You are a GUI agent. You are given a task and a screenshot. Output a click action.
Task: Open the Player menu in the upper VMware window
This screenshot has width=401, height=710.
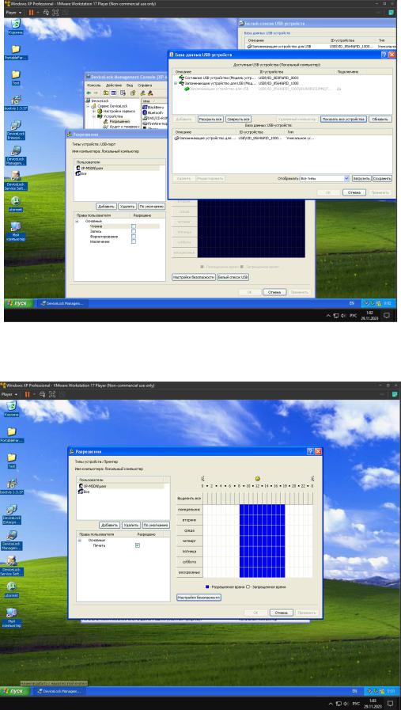pos(12,13)
